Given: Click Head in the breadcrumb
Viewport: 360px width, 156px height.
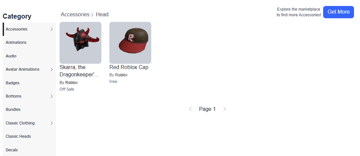Looking at the screenshot, I should click(102, 15).
